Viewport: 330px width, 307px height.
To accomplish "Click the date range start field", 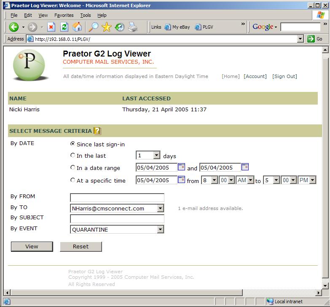I will coord(157,167).
